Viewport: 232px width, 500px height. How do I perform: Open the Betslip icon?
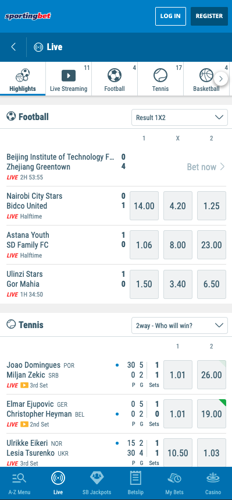pos(135,478)
